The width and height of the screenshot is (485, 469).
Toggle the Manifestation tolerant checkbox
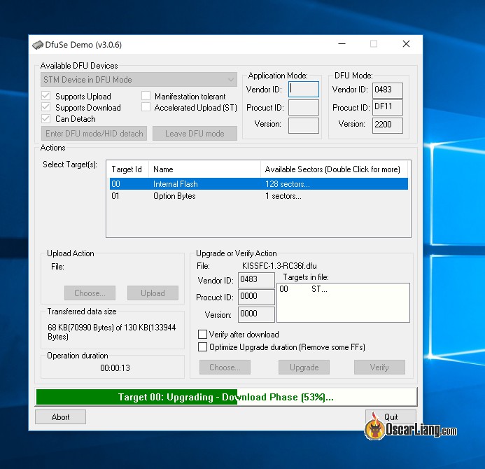[146, 97]
